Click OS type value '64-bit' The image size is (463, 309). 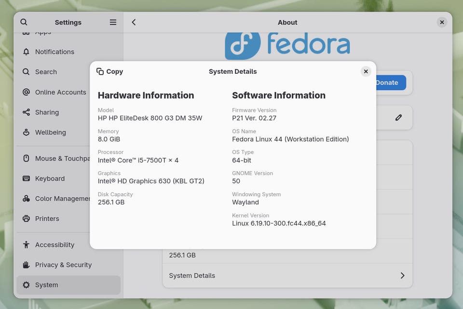coord(242,160)
